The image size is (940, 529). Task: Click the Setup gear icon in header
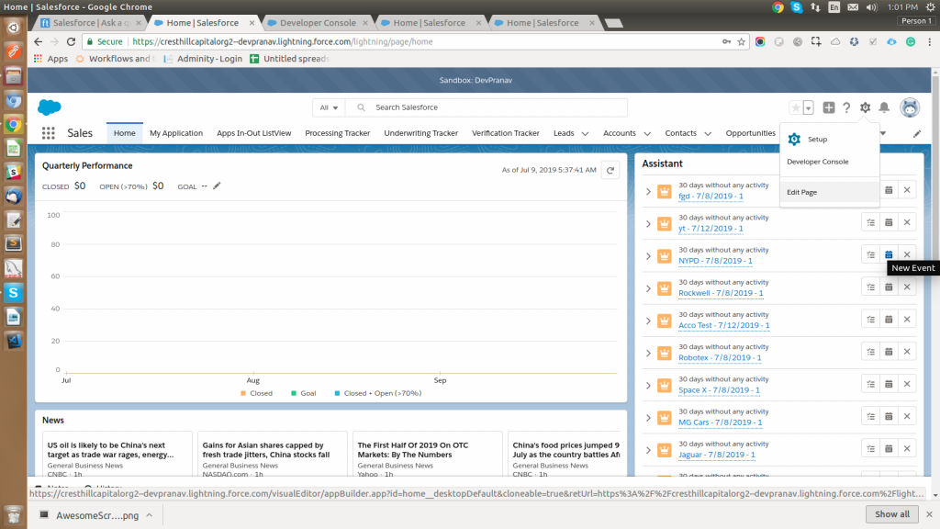tap(865, 107)
